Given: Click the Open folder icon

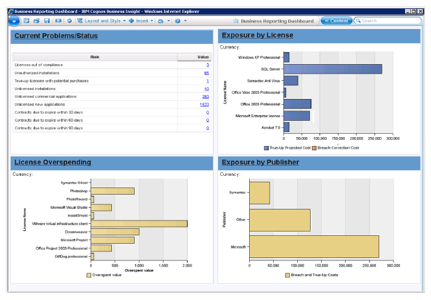Looking at the screenshot, I should coord(36,21).
